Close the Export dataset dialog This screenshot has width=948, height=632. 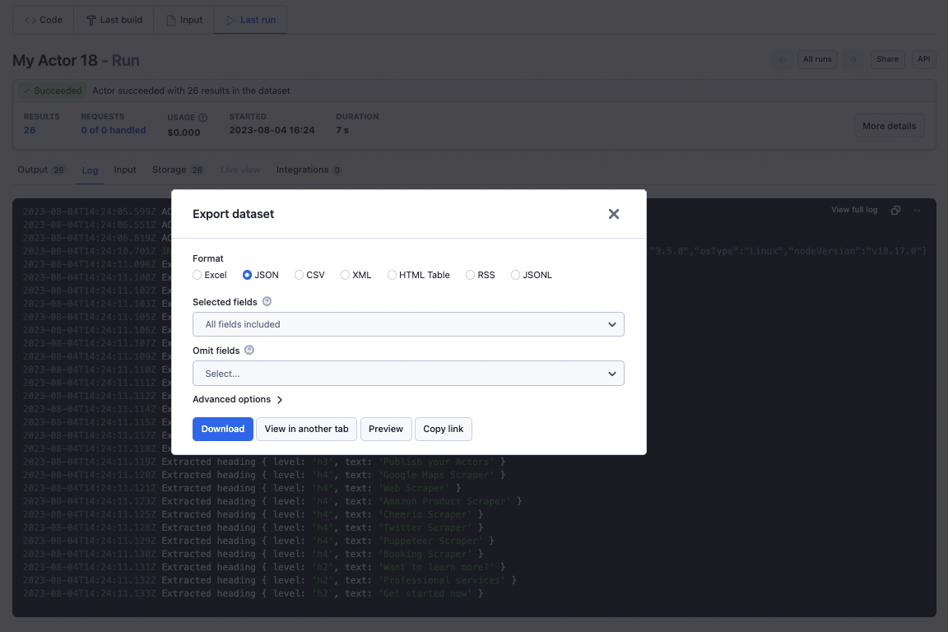613,214
